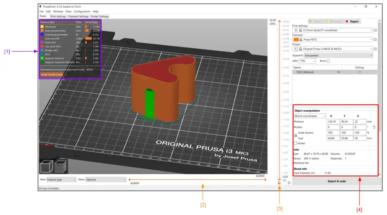387x215 pixels.
Task: Enable the Brim checkbox
Action: point(328,61)
